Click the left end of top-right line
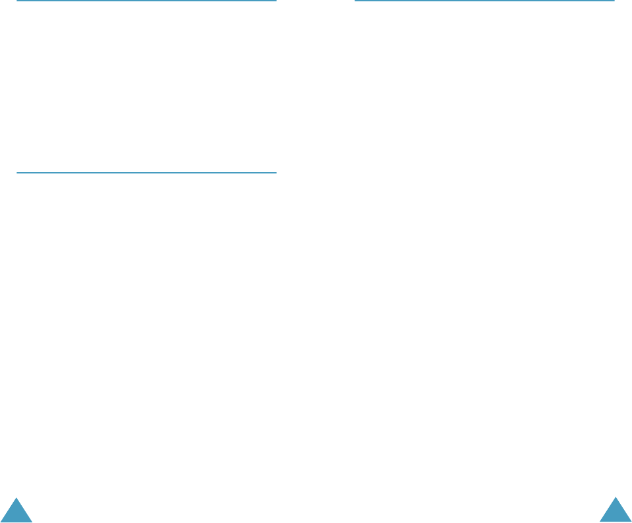 coord(355,1)
